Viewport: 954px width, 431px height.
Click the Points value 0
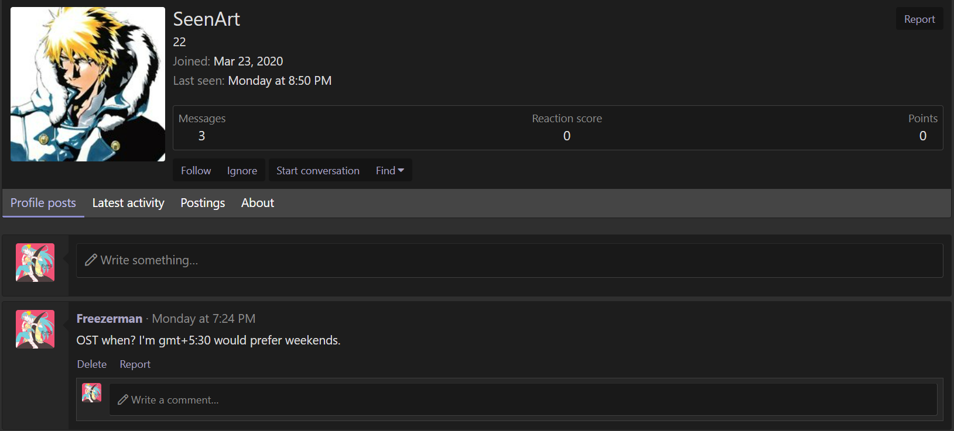pyautogui.click(x=923, y=136)
